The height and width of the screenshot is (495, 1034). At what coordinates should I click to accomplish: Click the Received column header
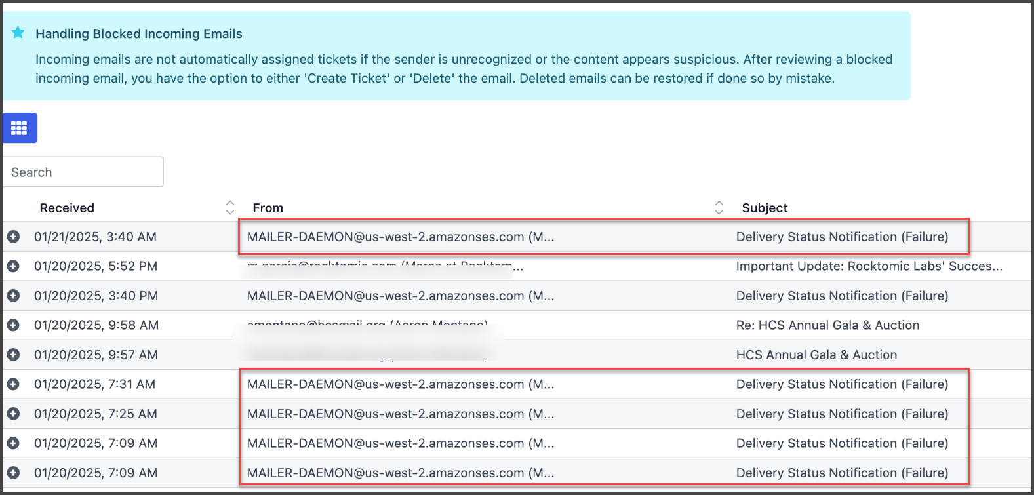(x=67, y=208)
